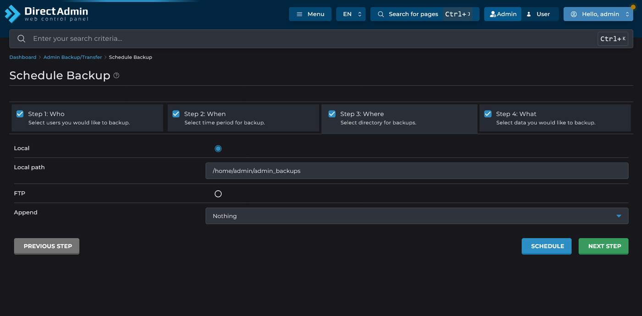Click the Admin Backup/Transfer breadcrumb

click(72, 57)
